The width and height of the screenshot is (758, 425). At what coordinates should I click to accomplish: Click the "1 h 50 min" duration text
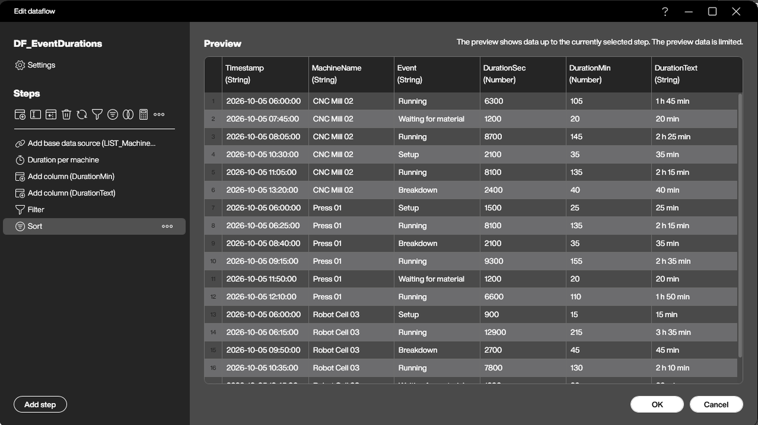pyautogui.click(x=673, y=297)
